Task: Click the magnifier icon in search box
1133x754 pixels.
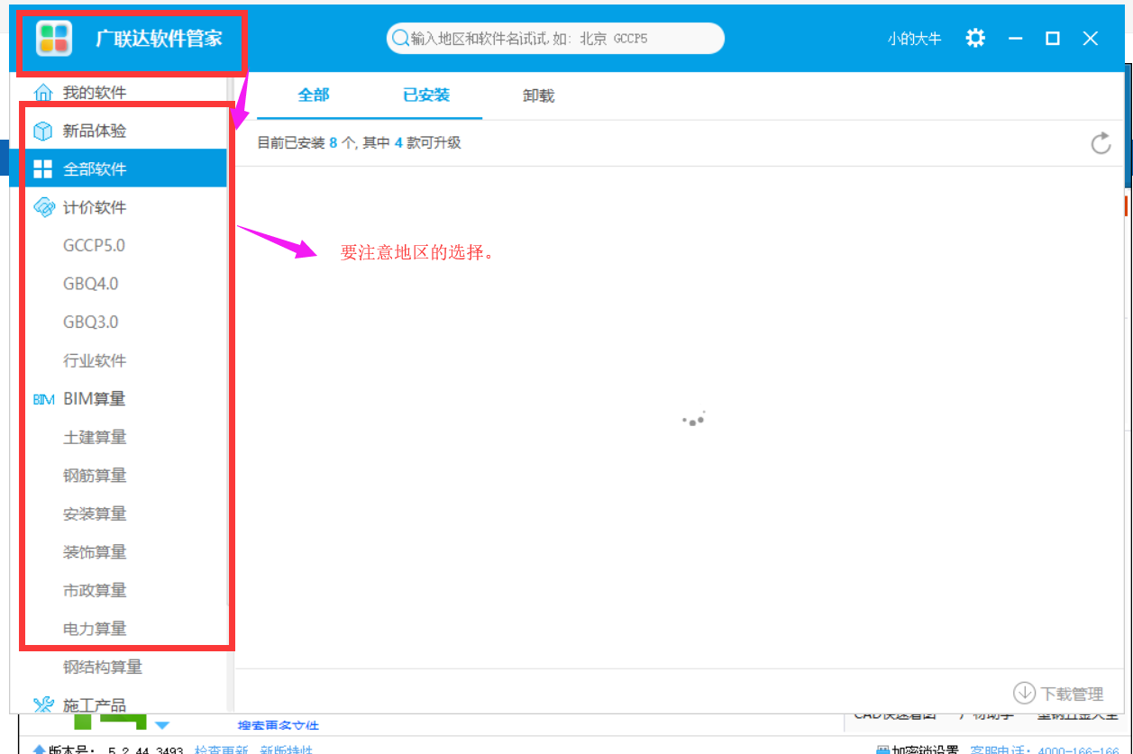Action: point(399,39)
